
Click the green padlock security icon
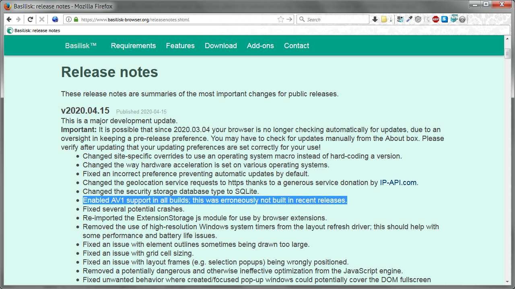(76, 19)
